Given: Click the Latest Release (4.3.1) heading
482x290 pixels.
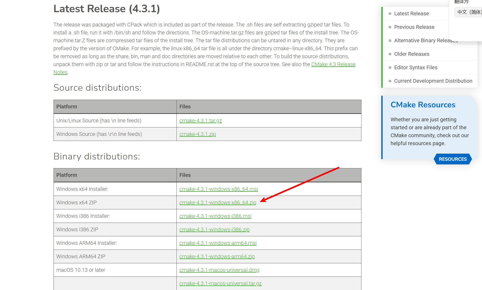Looking at the screenshot, I should [x=107, y=9].
